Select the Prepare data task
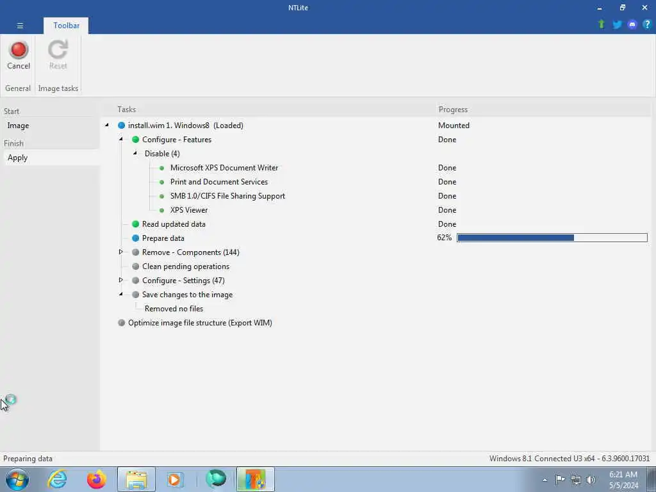This screenshot has width=656, height=492. (163, 238)
